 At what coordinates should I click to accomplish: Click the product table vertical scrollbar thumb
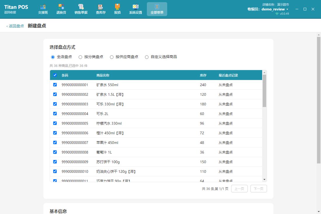(x=264, y=91)
